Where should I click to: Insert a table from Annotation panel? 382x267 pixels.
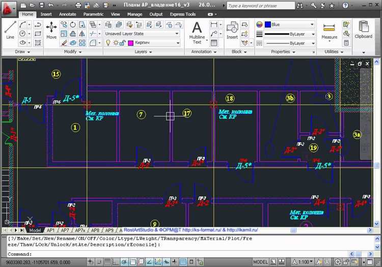(214, 43)
